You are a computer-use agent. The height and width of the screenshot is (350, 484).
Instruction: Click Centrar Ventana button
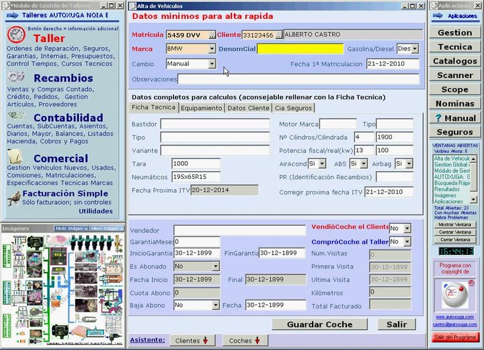(454, 232)
